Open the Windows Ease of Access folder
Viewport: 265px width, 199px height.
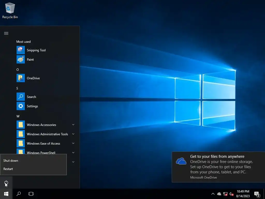tap(46, 143)
